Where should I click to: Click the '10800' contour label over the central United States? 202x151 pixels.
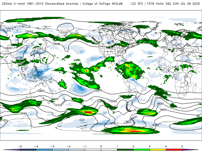(109, 48)
